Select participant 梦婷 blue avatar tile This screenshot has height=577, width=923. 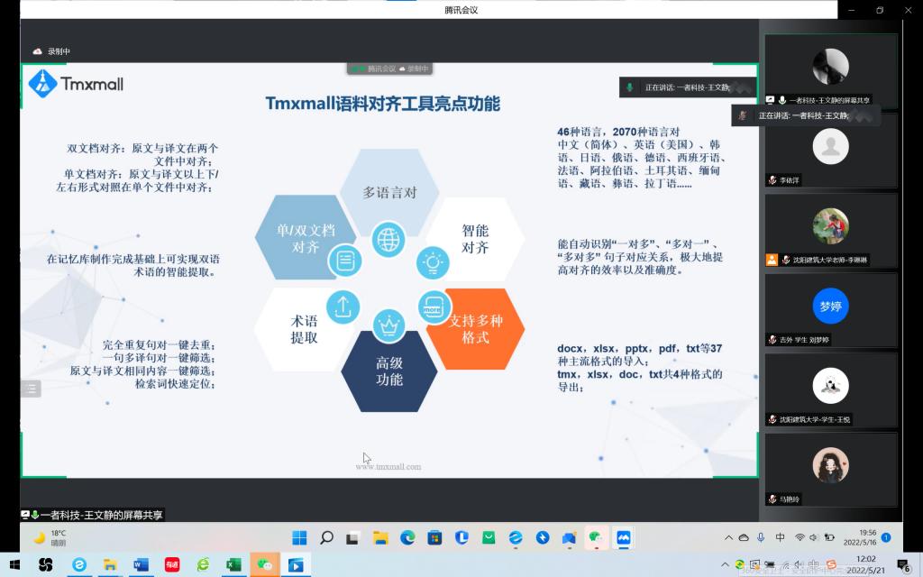(x=830, y=310)
